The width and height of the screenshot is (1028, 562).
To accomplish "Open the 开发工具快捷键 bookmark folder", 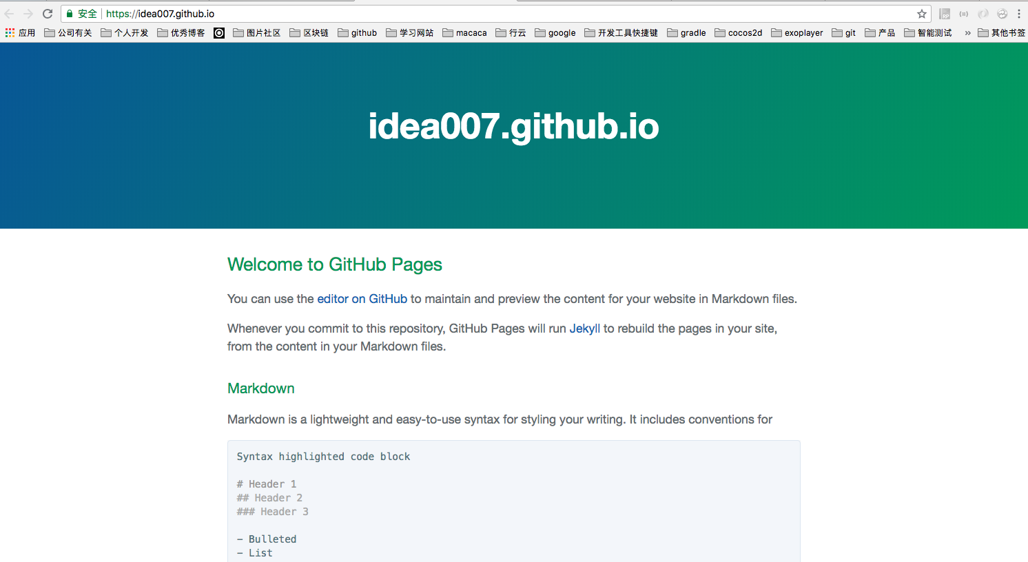I will pyautogui.click(x=621, y=32).
